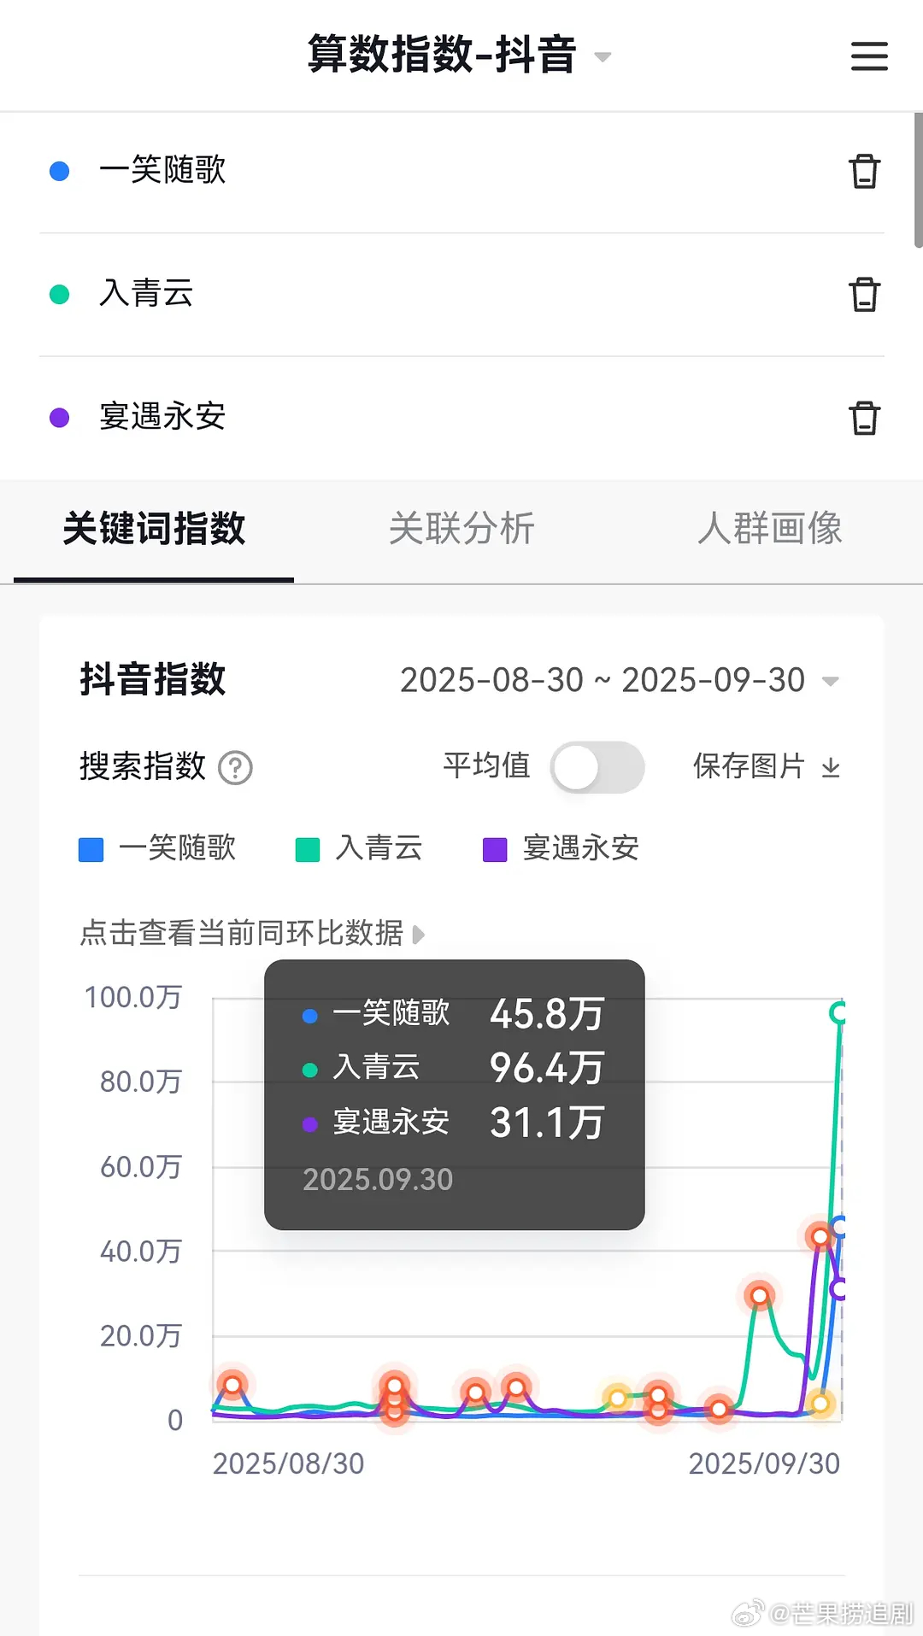The width and height of the screenshot is (923, 1636).
Task: Click the 31.1万 tooltip value
Action: 547,1123
